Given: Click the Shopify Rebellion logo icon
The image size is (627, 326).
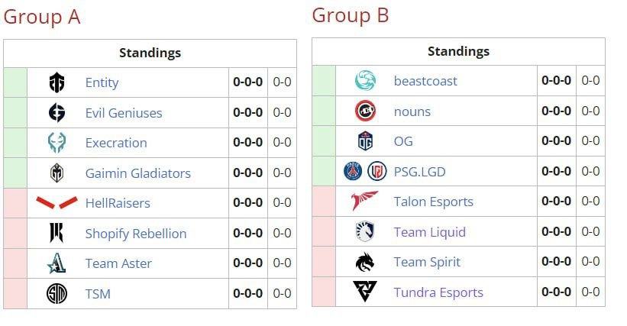Looking at the screenshot, I should (57, 234).
